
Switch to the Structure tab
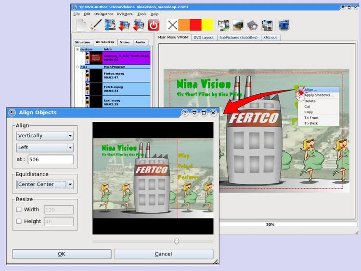pos(82,42)
